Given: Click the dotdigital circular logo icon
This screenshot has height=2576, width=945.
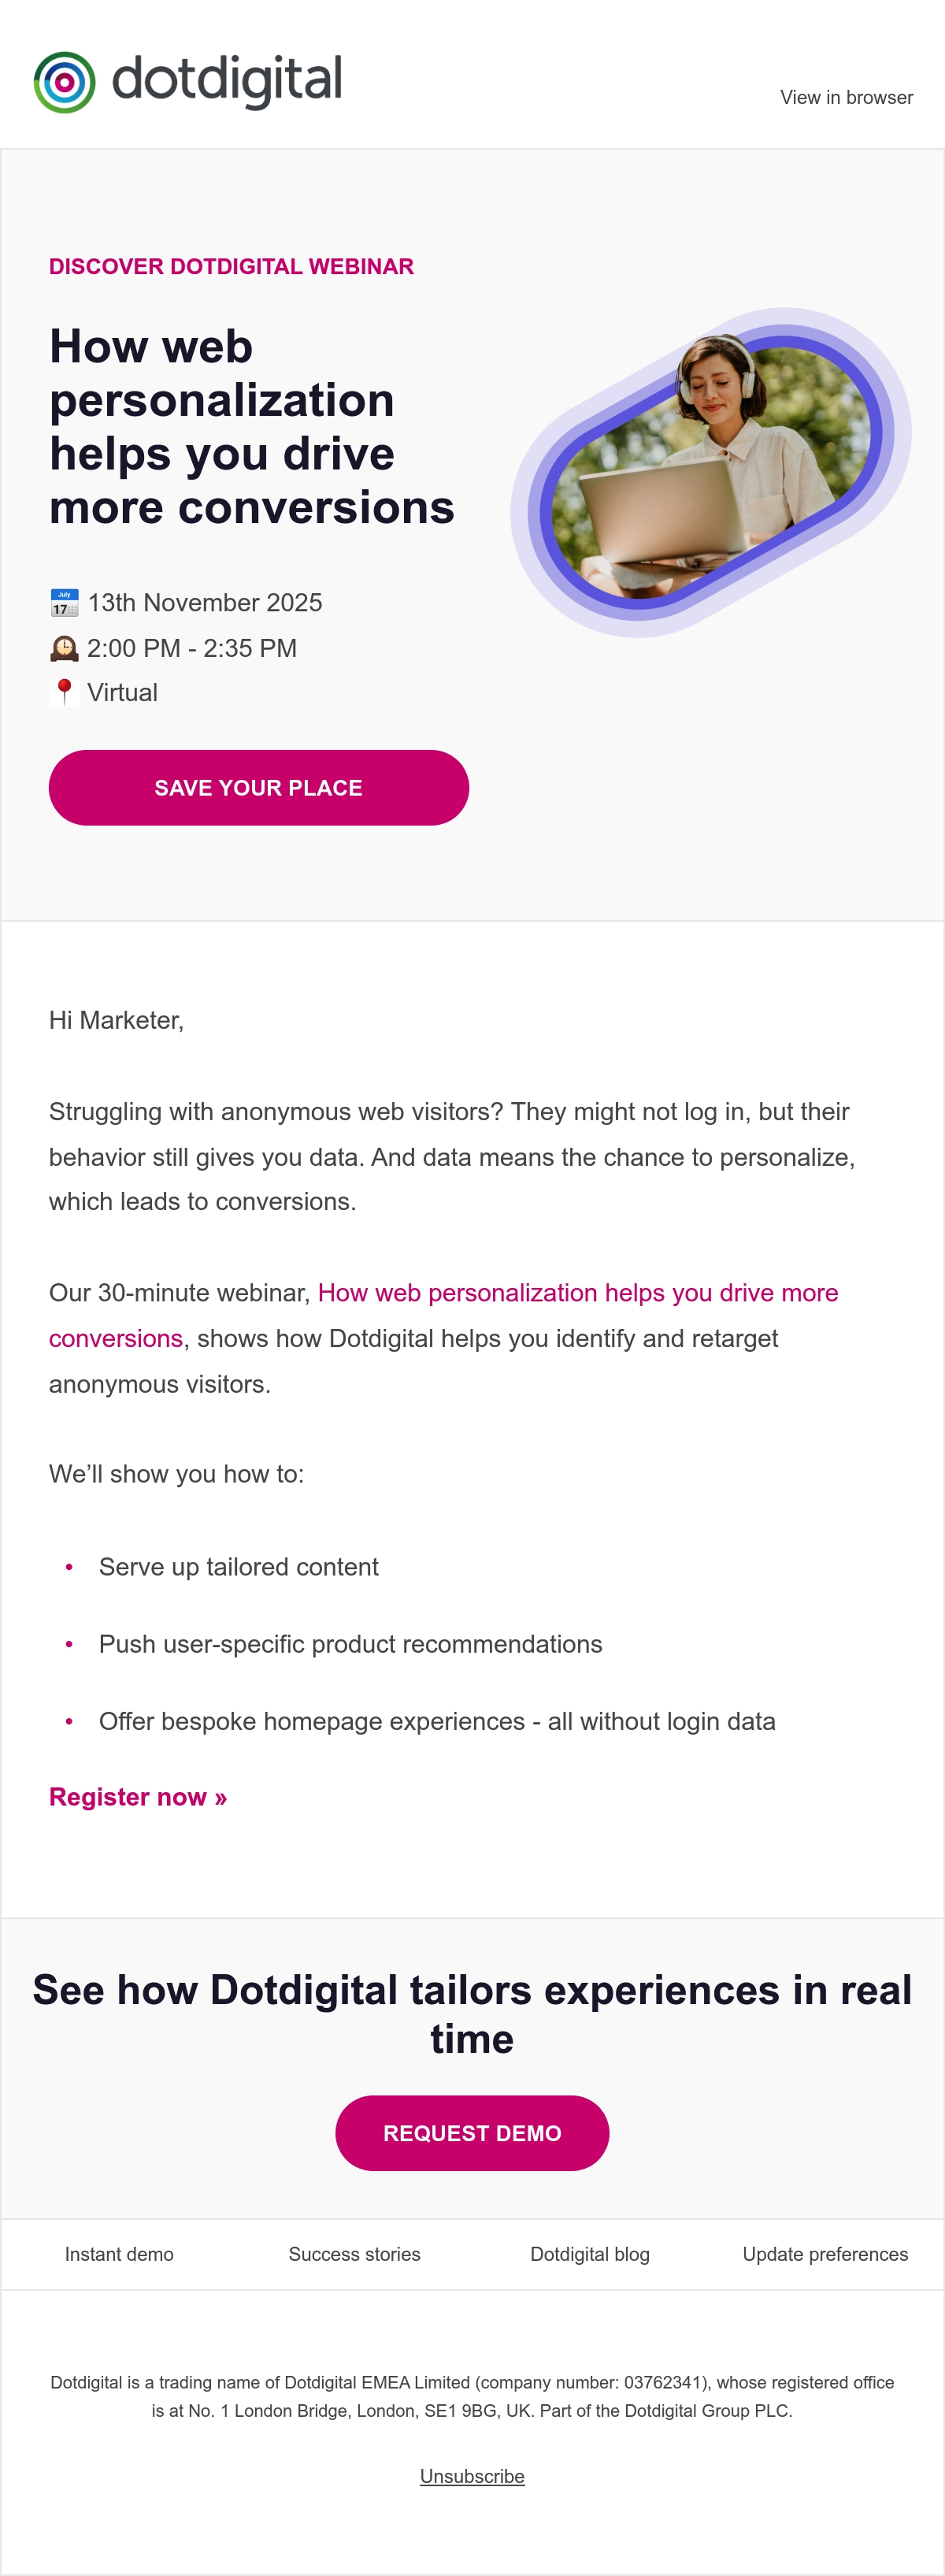Looking at the screenshot, I should pos(64,82).
